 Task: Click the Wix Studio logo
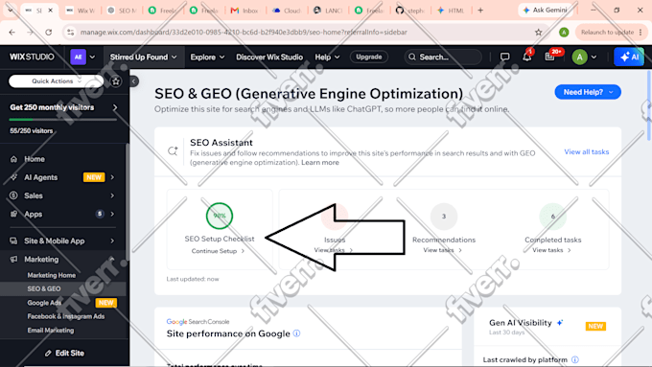(x=32, y=57)
